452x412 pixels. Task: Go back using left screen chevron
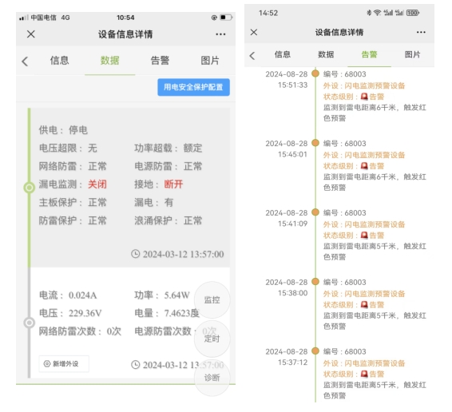pos(25,61)
